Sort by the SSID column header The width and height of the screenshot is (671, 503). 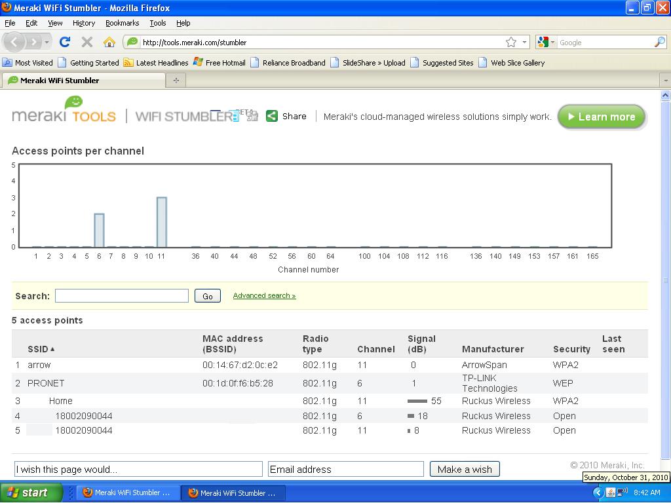point(41,349)
